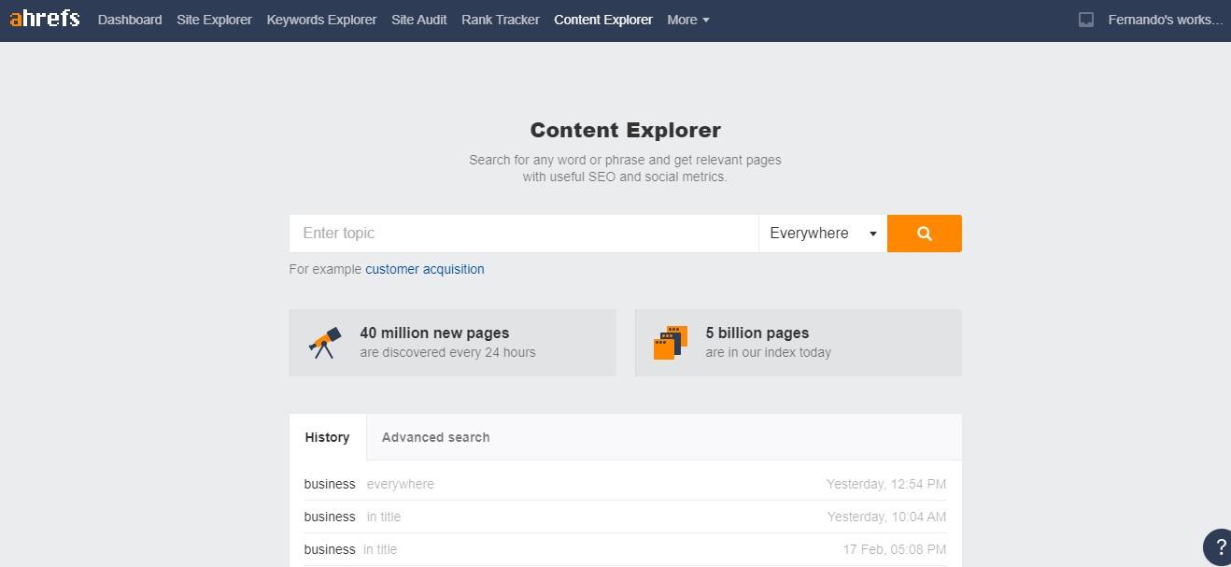
Task: Click the Ahrefs logo
Action: (45, 19)
